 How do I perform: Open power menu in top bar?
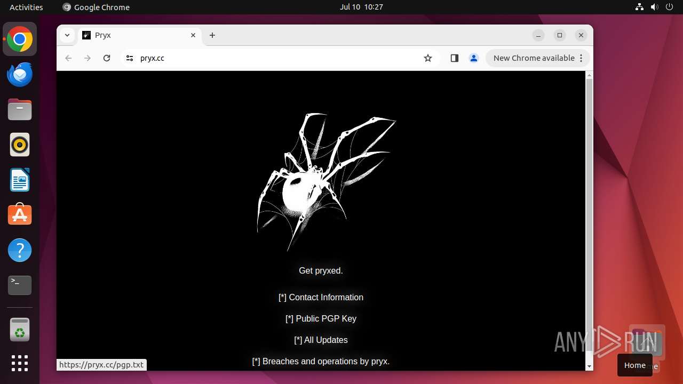click(670, 7)
